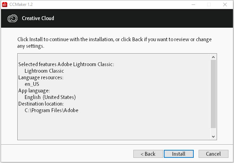Click the C:\Program Files\Adobe path text
234x163 pixels.
[x=51, y=110]
